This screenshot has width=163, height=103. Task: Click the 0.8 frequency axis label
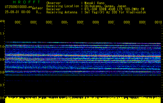[x=2, y=72]
